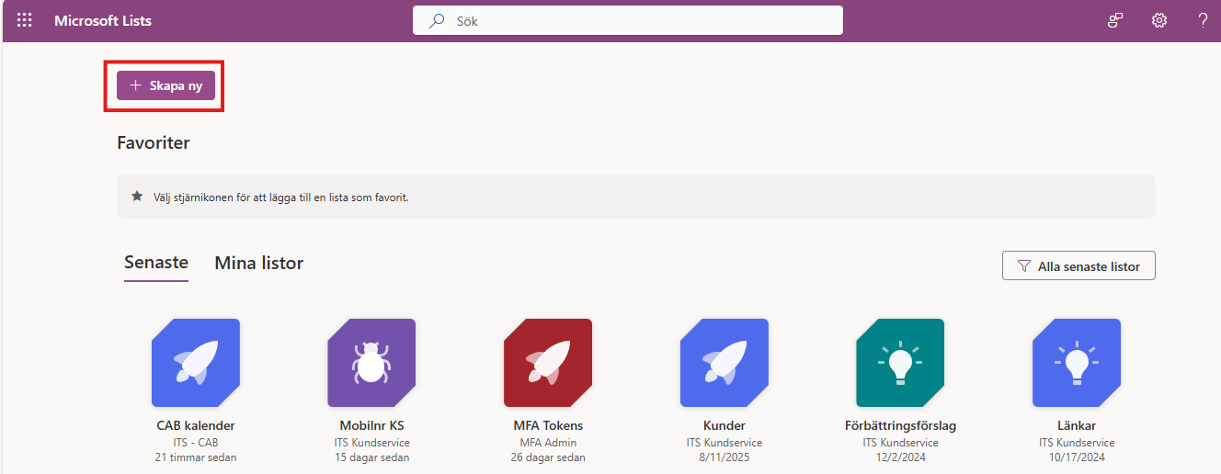Click the Skapa ny button
The image size is (1221, 474).
pyautogui.click(x=165, y=85)
